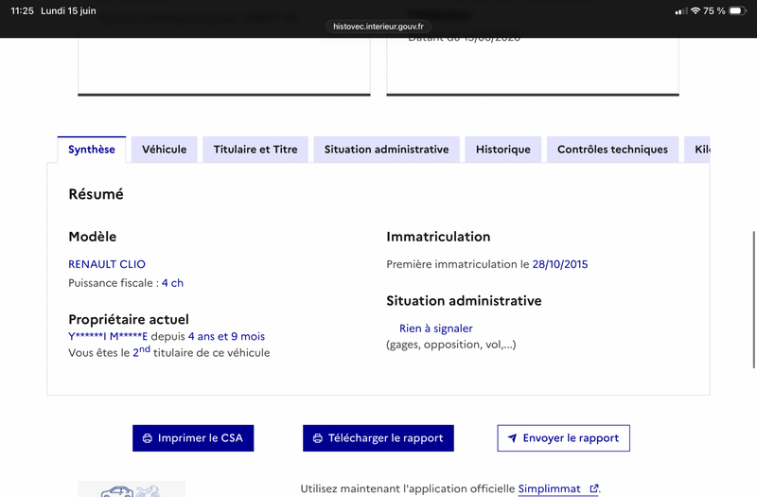Viewport: 757px width, 497px height.
Task: Click the printer icon on Télécharger le rapport
Action: point(318,438)
